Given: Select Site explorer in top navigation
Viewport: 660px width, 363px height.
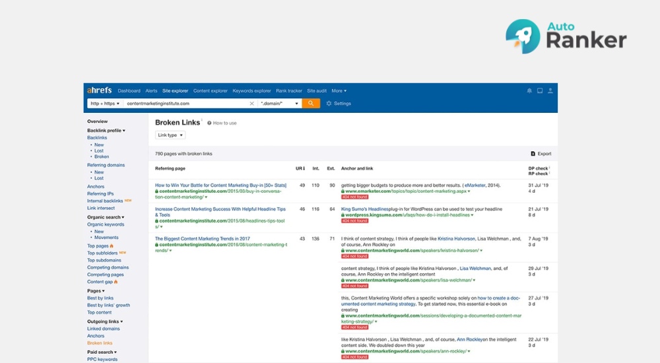Looking at the screenshot, I should pyautogui.click(x=175, y=90).
